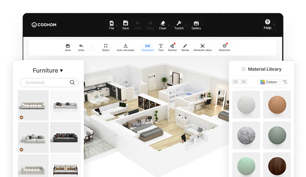Expand the arrow next to Help
Viewport: 306px width, 177px height.
(274, 25)
